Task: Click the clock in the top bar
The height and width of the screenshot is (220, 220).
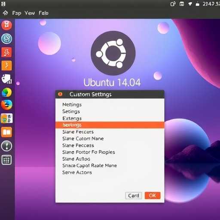Action: click(x=211, y=4)
